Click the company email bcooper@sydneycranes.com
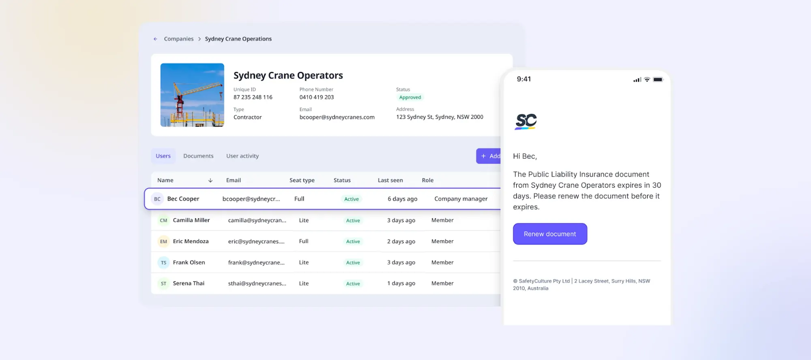Screen dimensions: 811x360 tap(337, 117)
